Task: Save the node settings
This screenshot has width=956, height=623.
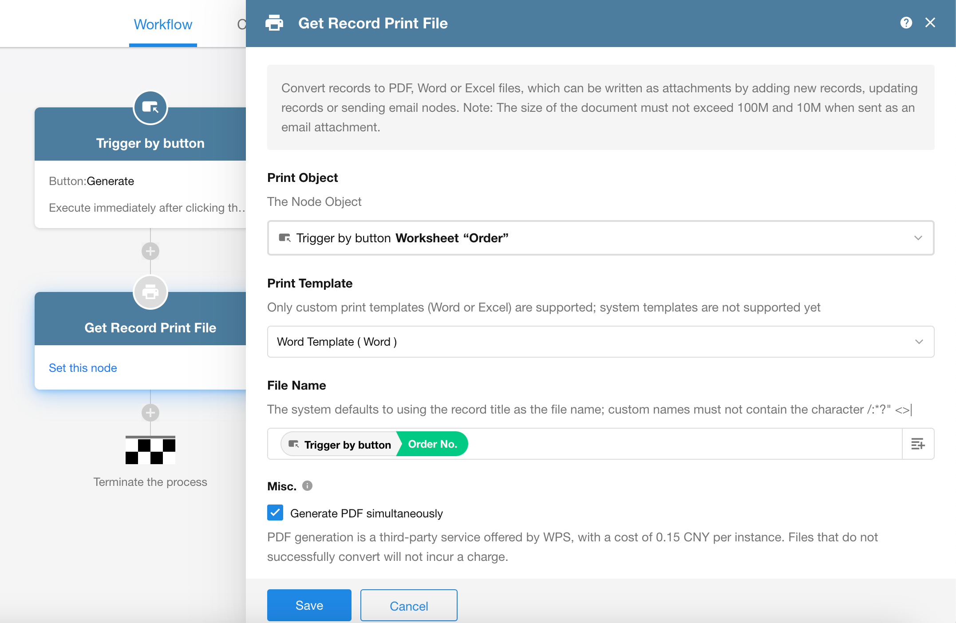Action: [309, 605]
